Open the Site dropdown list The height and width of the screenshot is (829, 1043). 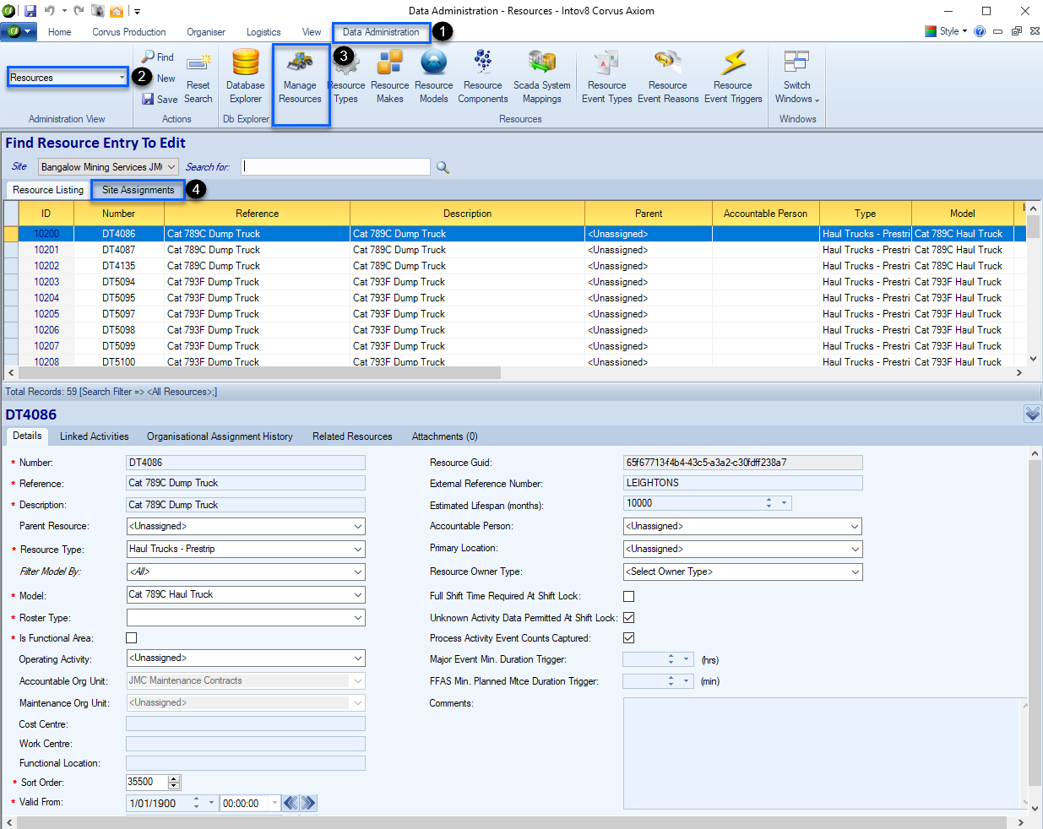[x=171, y=167]
